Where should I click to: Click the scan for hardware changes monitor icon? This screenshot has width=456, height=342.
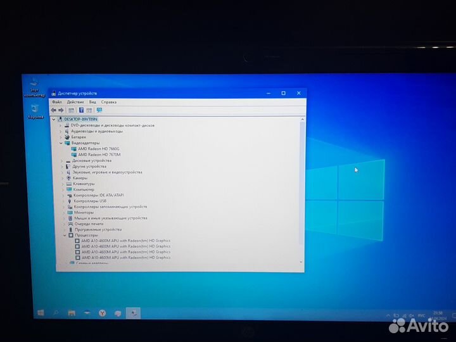click(x=99, y=110)
